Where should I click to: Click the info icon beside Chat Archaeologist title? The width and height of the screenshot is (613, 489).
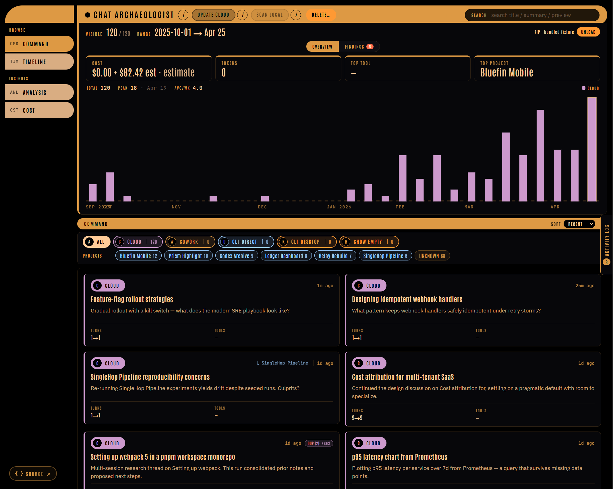(x=183, y=15)
